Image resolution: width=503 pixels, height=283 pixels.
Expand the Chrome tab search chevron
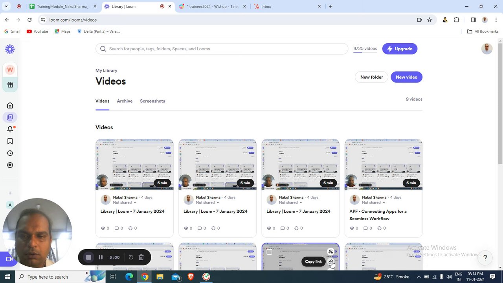pos(7,6)
